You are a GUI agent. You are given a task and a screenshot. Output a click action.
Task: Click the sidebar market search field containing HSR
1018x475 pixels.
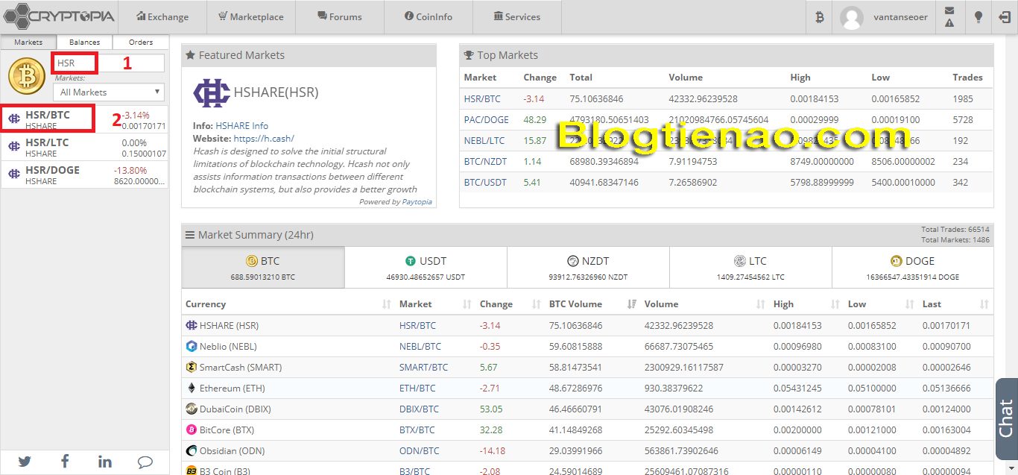(109, 63)
